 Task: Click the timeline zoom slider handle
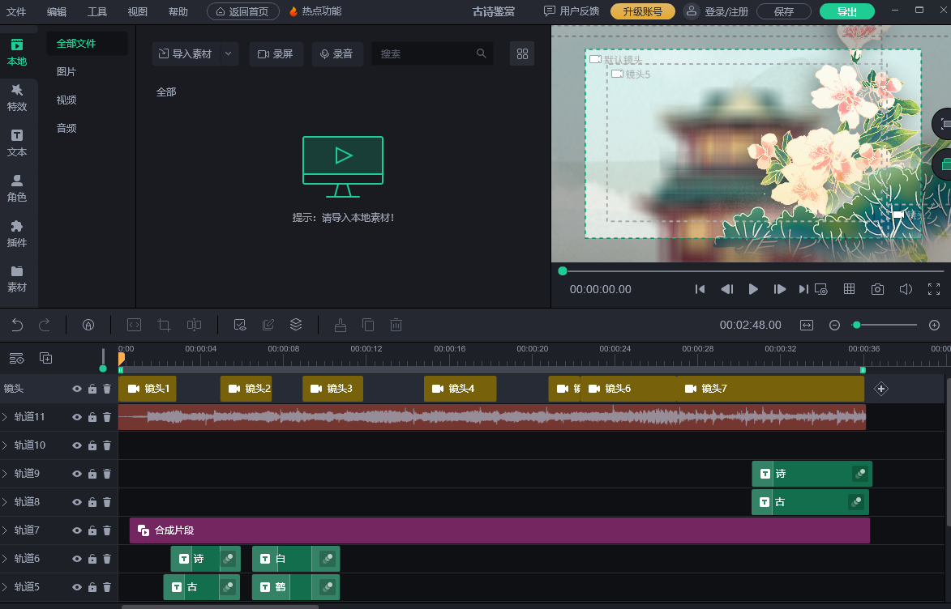click(856, 325)
